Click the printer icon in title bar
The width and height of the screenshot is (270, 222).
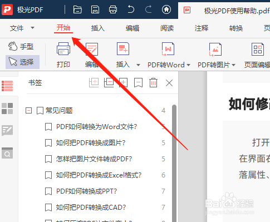click(x=113, y=9)
